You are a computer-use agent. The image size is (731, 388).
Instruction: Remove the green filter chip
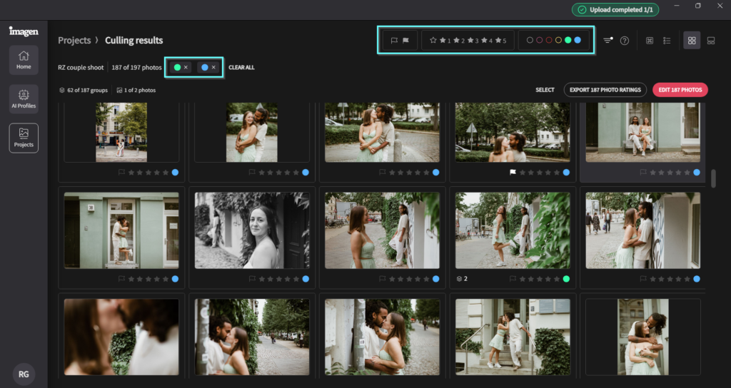coord(186,68)
